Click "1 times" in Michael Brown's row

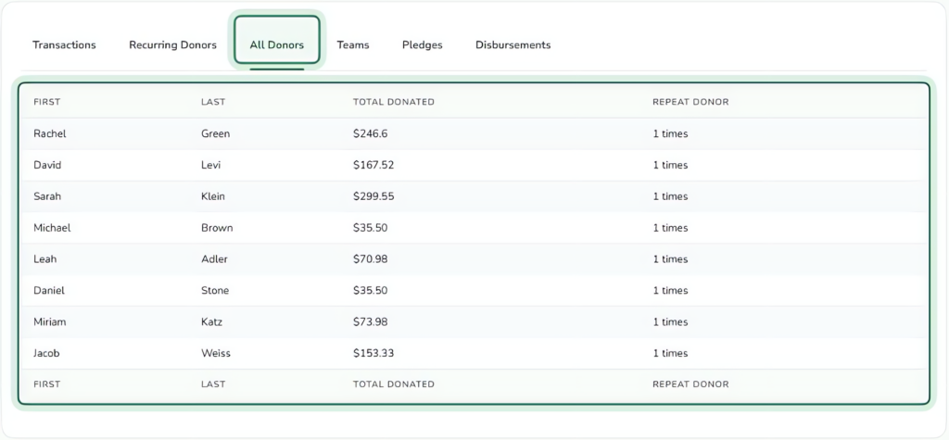(670, 228)
